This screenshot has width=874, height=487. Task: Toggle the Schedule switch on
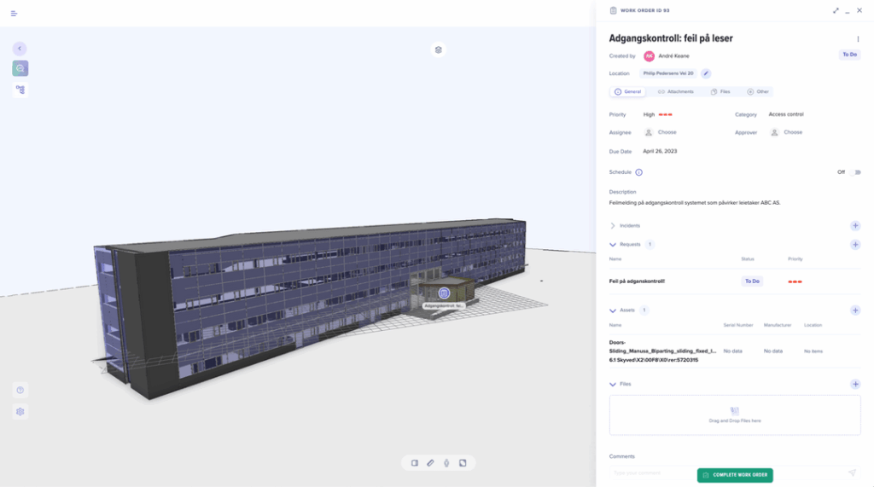tap(855, 172)
